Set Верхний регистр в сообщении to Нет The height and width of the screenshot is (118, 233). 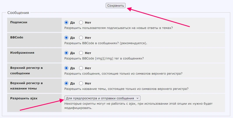pos(81,68)
